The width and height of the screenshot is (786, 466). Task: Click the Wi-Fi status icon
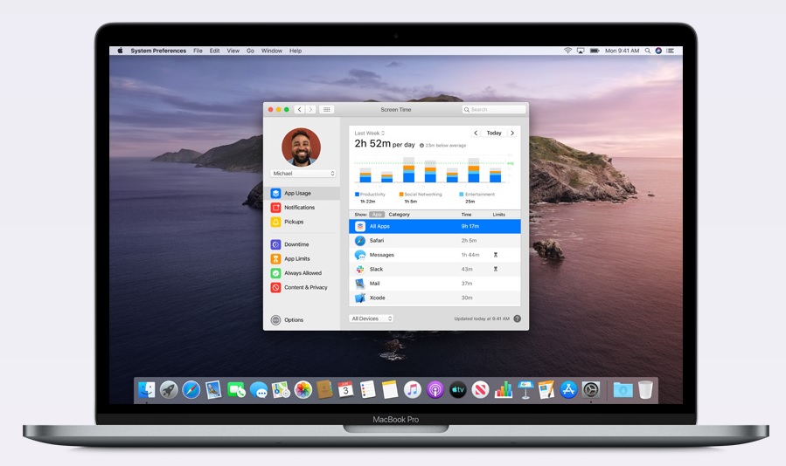click(567, 51)
